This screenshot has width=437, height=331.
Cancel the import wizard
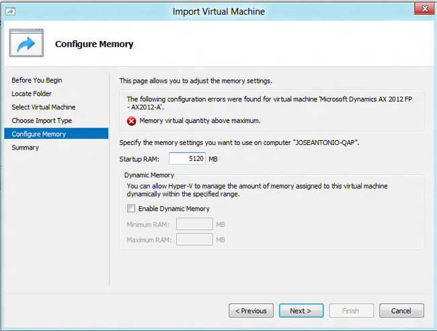[x=401, y=311]
